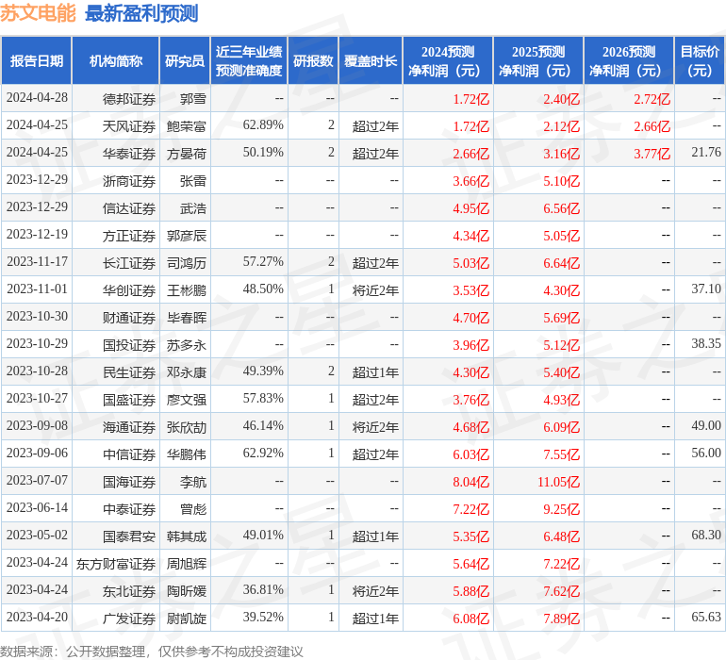Click target price 21.76
This screenshot has height=660, width=726.
[x=706, y=153]
